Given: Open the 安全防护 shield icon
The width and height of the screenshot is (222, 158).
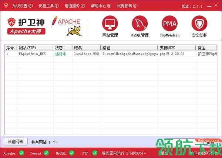Looking at the screenshot, I should pyautogui.click(x=199, y=24).
